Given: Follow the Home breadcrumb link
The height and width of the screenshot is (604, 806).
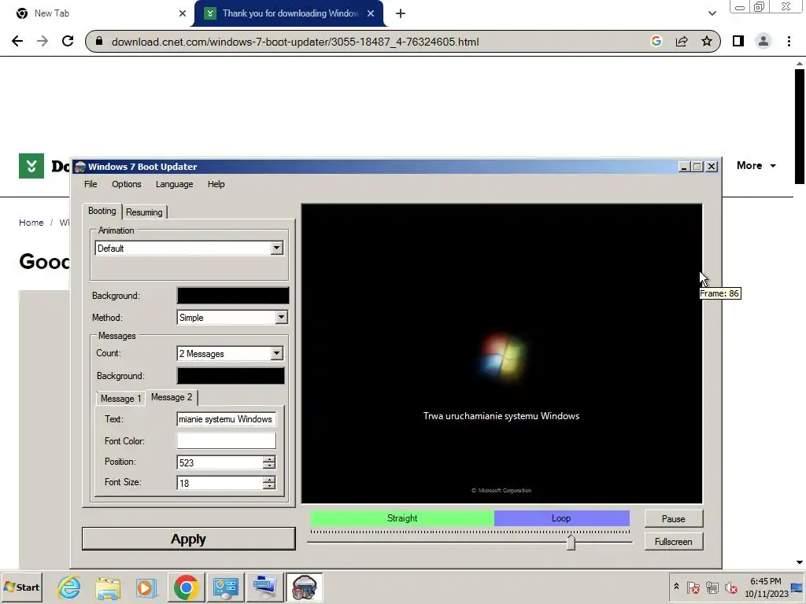Looking at the screenshot, I should 31,223.
